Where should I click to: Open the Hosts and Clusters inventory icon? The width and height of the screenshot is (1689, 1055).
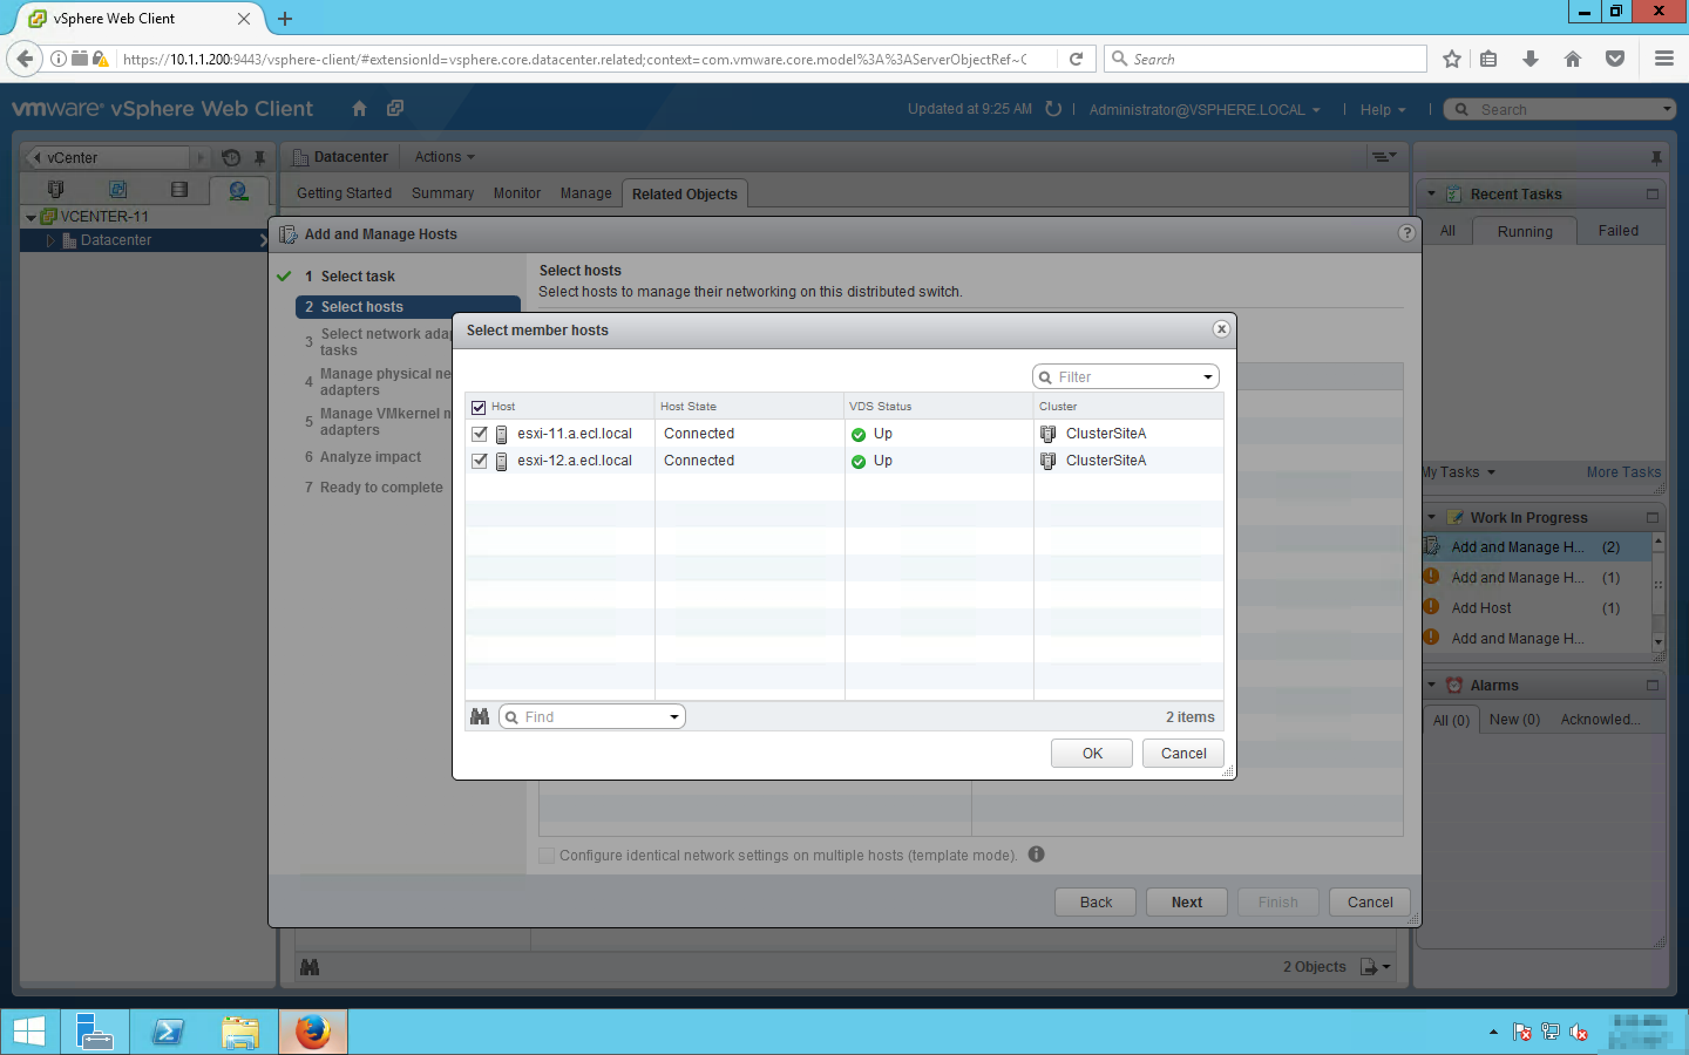(x=56, y=189)
